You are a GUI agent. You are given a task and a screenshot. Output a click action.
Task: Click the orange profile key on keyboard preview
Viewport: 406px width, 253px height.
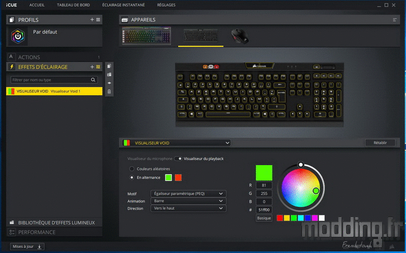[206, 67]
